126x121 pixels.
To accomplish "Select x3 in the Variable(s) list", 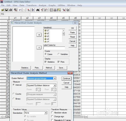I will [48, 36].
